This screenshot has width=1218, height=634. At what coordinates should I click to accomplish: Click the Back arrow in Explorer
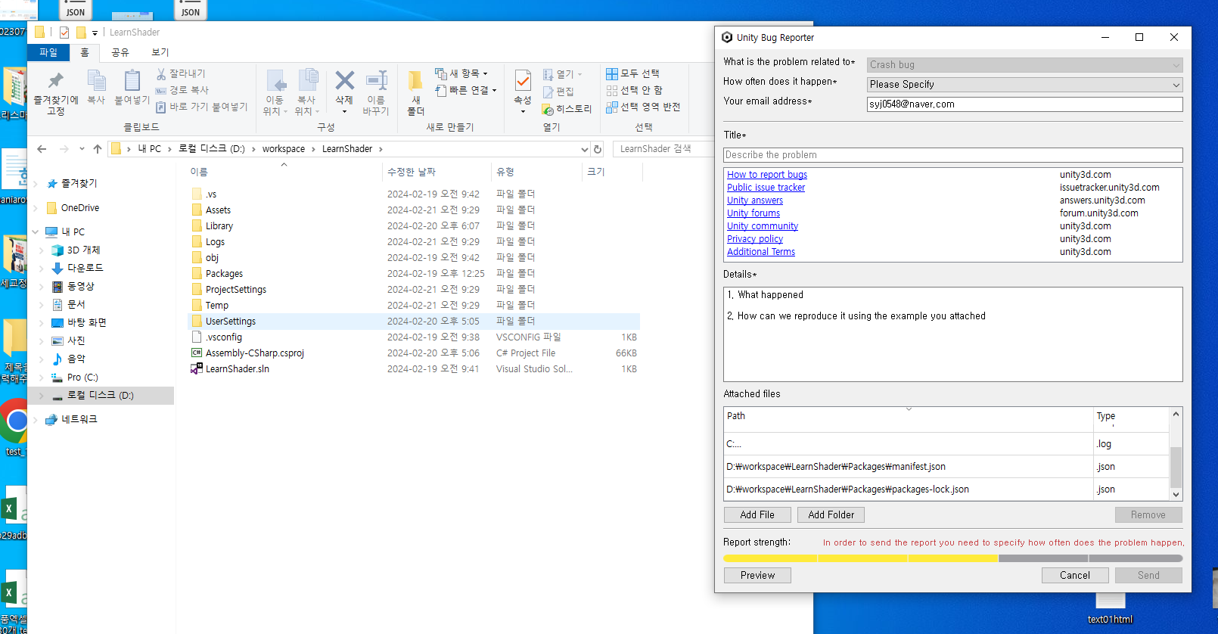coord(42,149)
